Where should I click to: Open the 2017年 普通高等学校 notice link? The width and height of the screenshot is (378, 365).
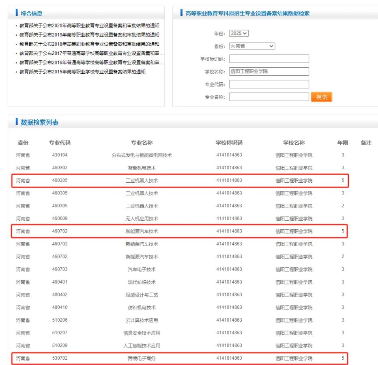pos(89,53)
